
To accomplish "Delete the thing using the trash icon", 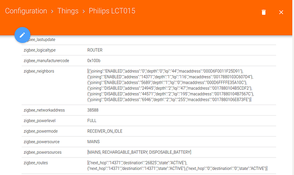I will (x=264, y=12).
